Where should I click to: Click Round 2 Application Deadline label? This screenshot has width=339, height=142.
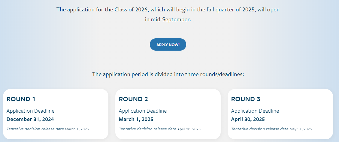143,111
